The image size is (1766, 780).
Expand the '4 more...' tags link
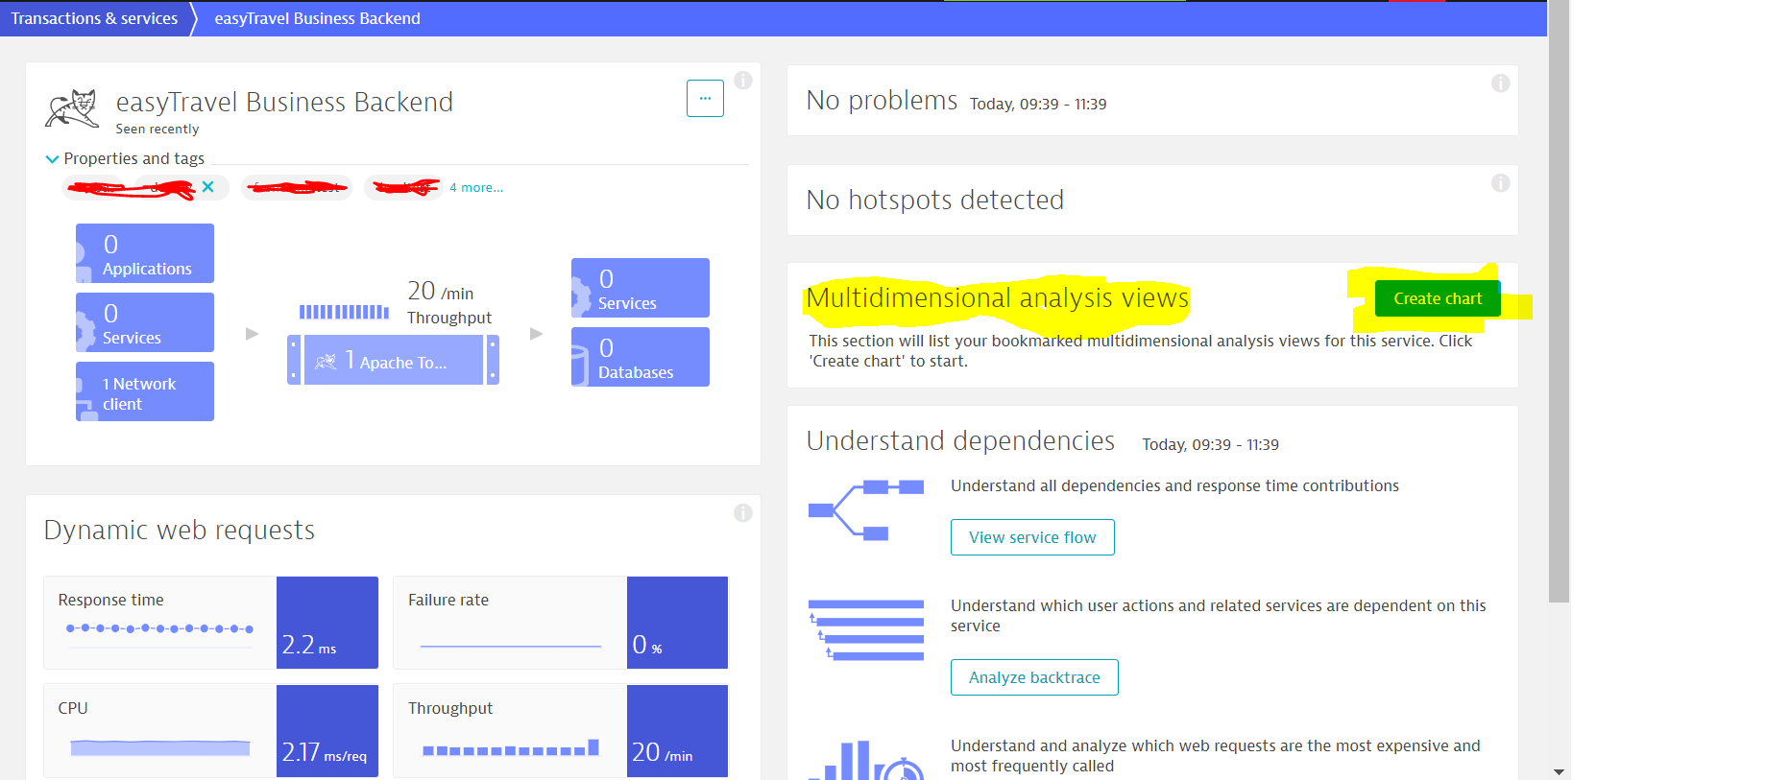[x=476, y=188]
